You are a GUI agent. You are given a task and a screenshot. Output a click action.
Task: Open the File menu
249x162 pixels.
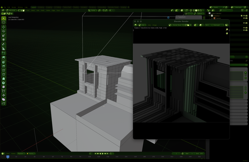click(x=5, y=7)
